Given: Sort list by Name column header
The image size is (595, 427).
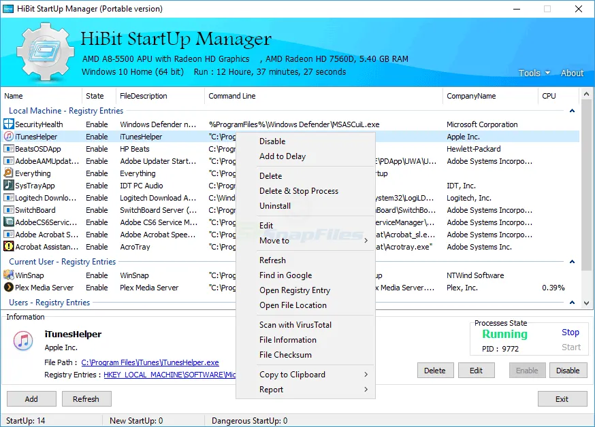Looking at the screenshot, I should point(41,96).
